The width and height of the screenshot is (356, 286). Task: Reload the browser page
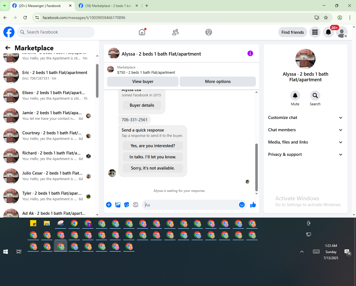tap(25, 18)
